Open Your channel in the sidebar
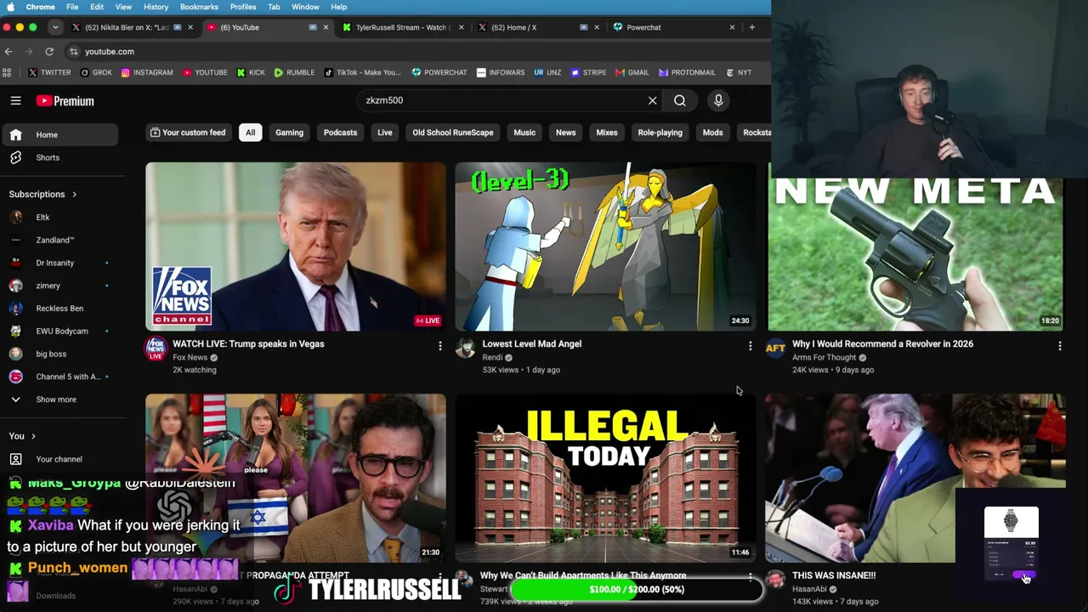The width and height of the screenshot is (1088, 612). (x=59, y=459)
